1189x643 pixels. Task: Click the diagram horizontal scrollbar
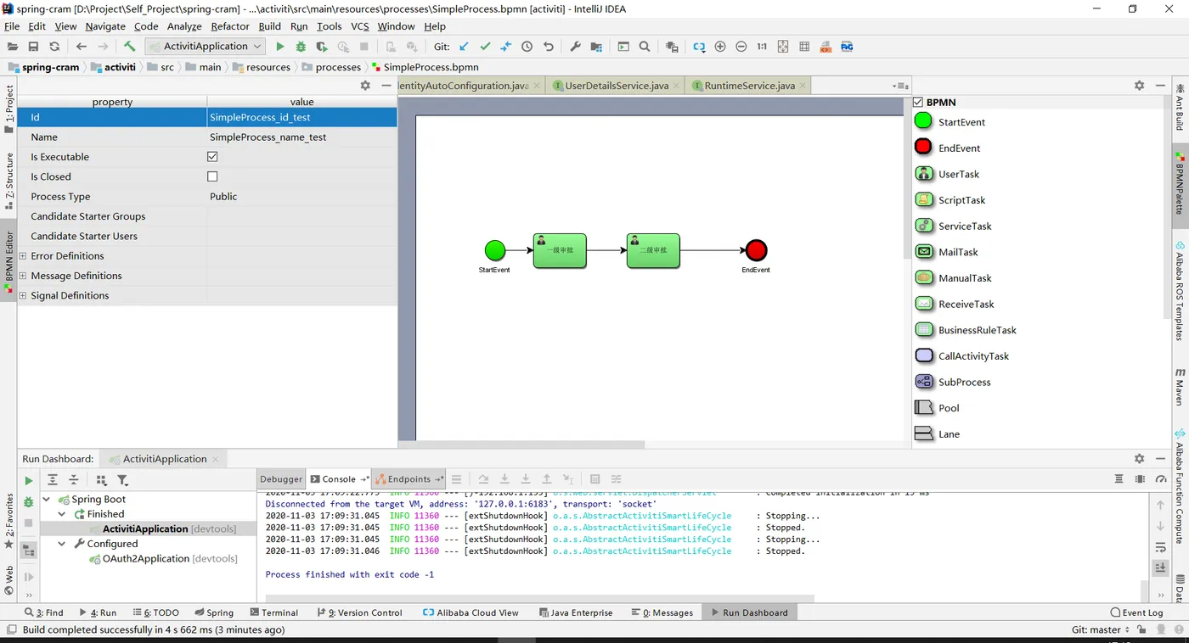click(521, 445)
